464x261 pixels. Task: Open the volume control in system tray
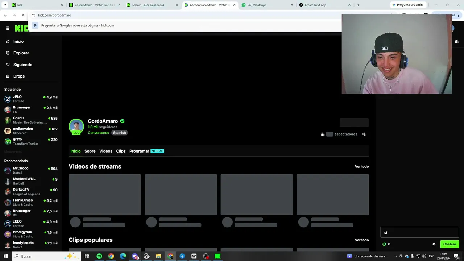coord(424,256)
